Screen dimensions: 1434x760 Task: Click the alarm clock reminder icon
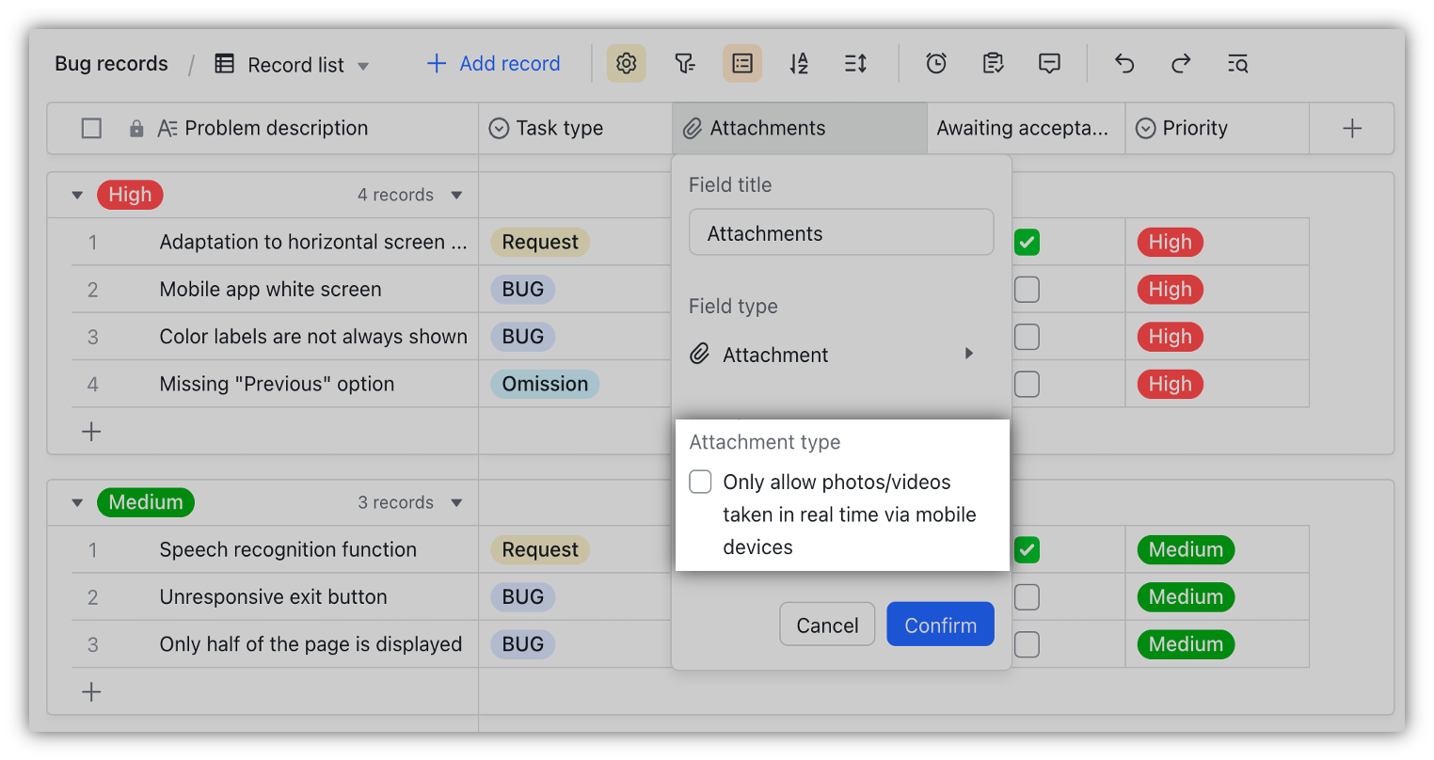click(936, 64)
